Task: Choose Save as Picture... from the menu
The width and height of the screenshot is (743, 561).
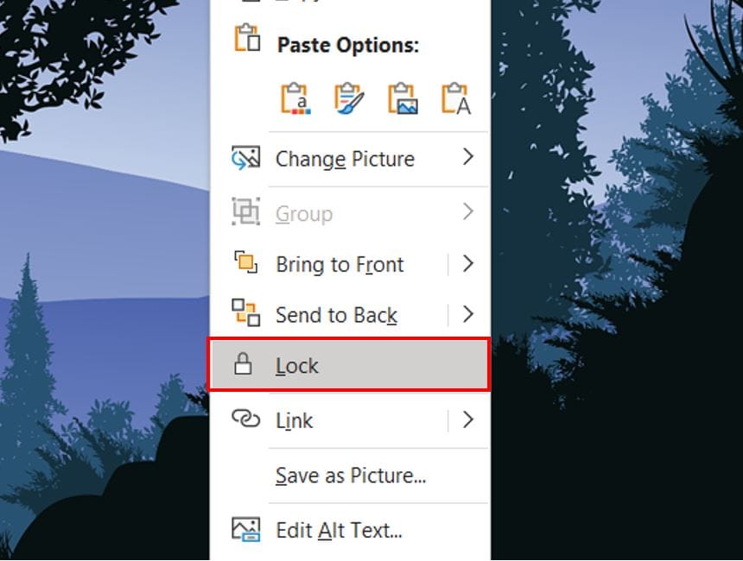Action: tap(351, 475)
